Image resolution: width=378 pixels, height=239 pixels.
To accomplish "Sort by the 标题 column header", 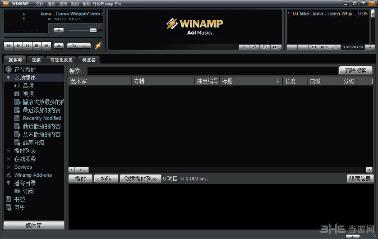I will tap(251, 81).
